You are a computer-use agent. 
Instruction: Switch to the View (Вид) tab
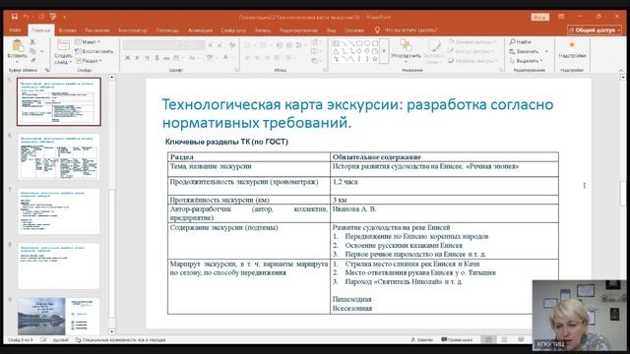click(331, 30)
